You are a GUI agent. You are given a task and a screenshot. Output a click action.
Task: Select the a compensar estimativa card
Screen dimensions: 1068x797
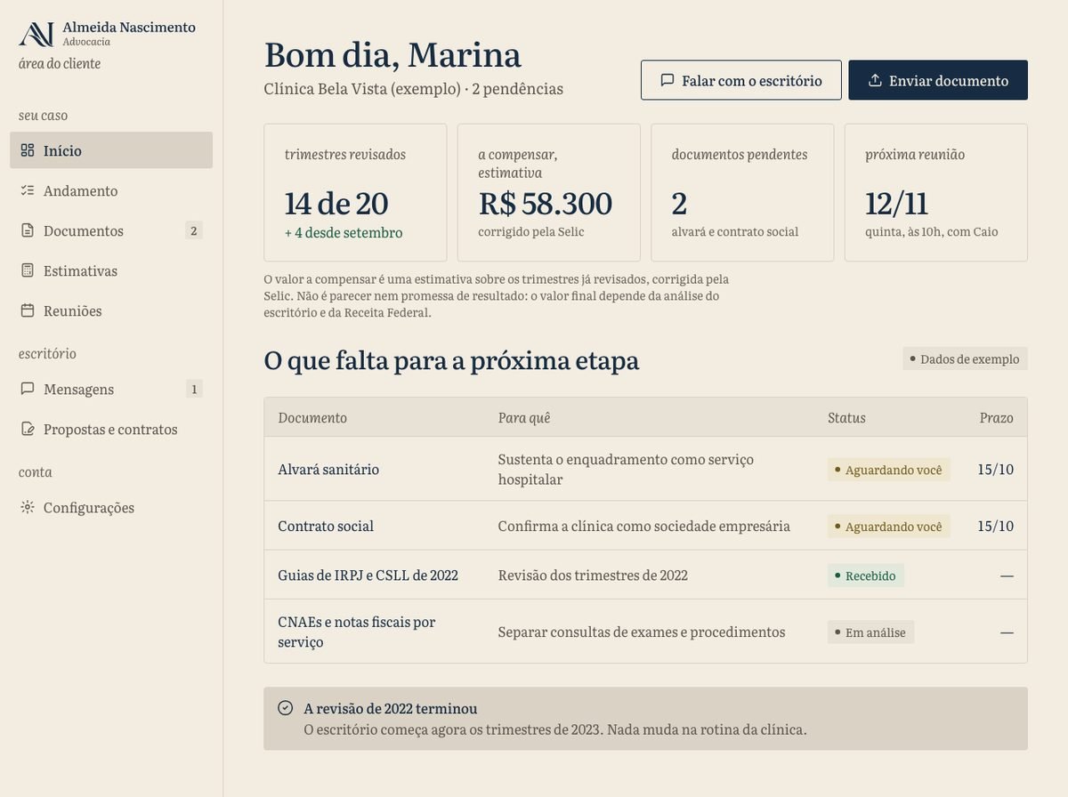[x=549, y=192]
